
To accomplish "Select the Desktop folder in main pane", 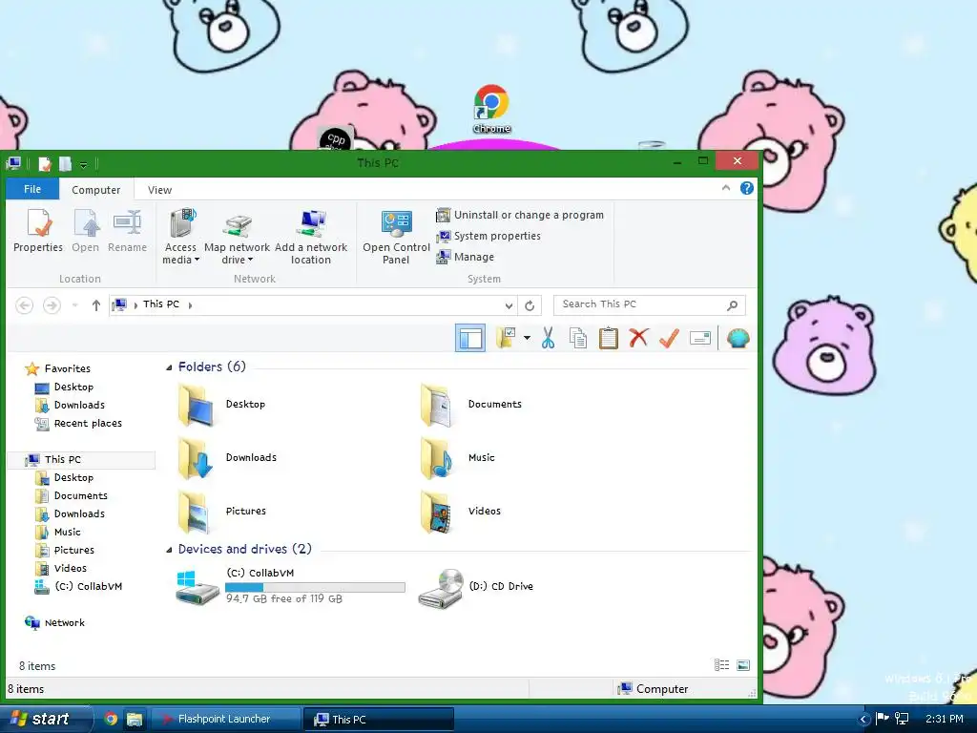I will point(221,405).
